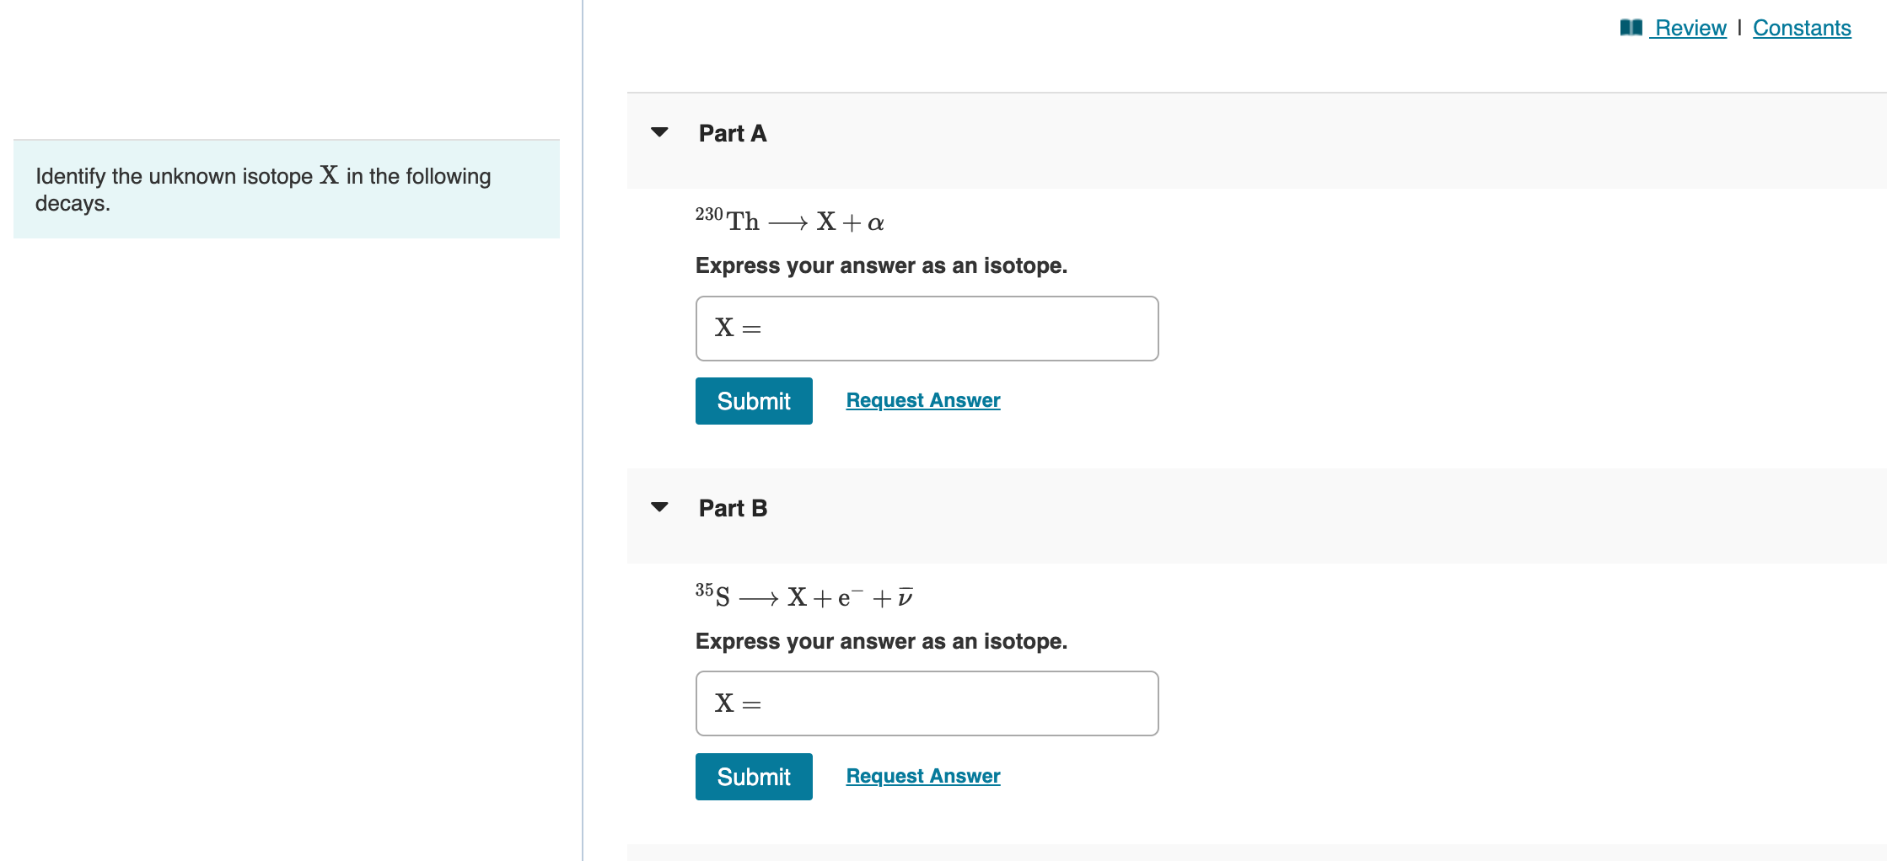Click the problem statement about unknown isotope X
The height and width of the screenshot is (861, 1897).
263,189
